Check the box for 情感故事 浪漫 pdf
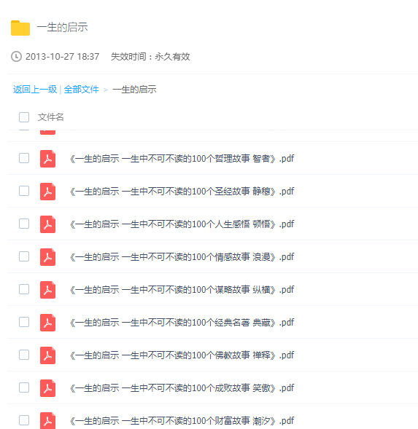The image size is (418, 429). pos(24,256)
